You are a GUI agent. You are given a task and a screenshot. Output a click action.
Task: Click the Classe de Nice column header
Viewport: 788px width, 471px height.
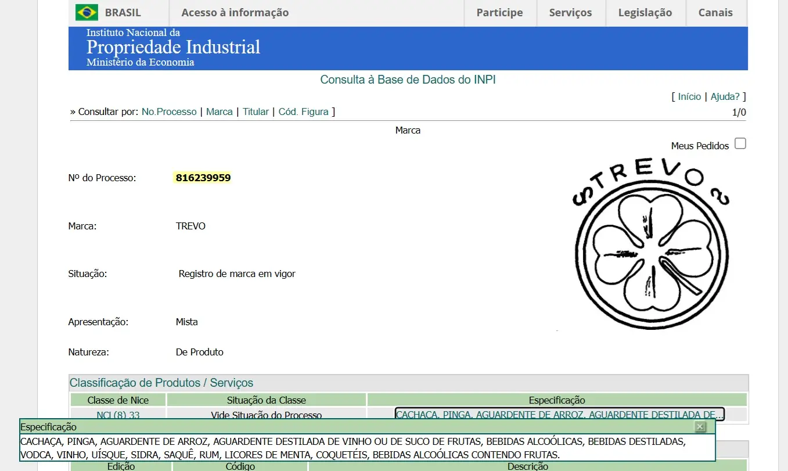click(x=118, y=400)
